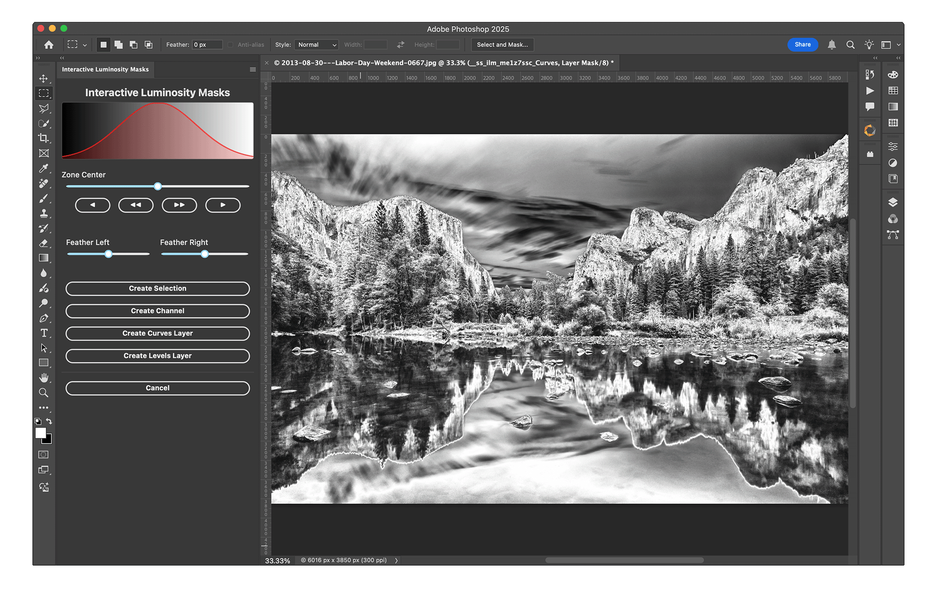Select the Pen tool
Image resolution: width=936 pixels, height=608 pixels.
44,318
